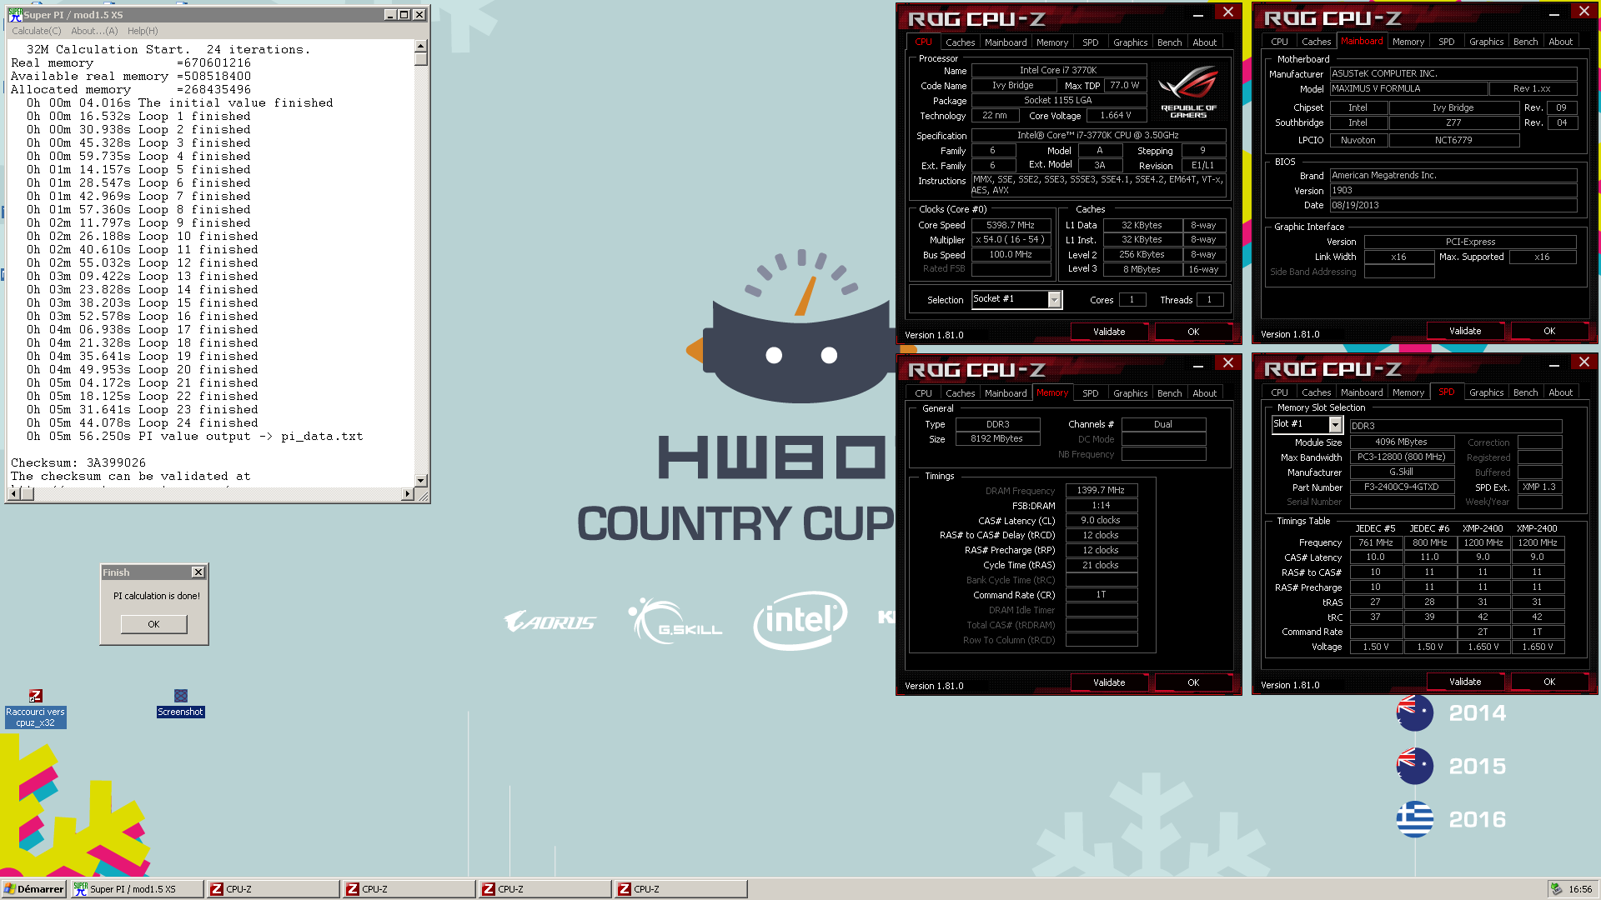The image size is (1601, 900).
Task: Click the Checksum: 3A399026 line
Action: click(x=78, y=462)
